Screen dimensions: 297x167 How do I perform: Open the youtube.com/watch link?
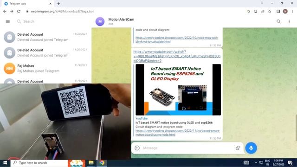click(177, 56)
